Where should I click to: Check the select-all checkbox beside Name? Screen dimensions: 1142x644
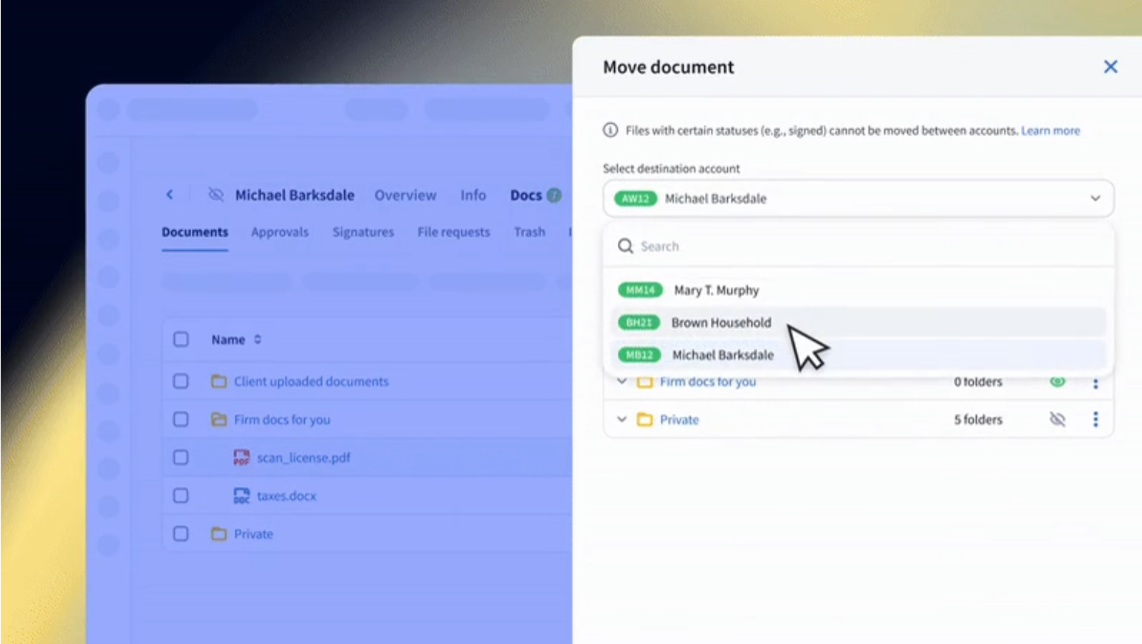click(x=181, y=339)
